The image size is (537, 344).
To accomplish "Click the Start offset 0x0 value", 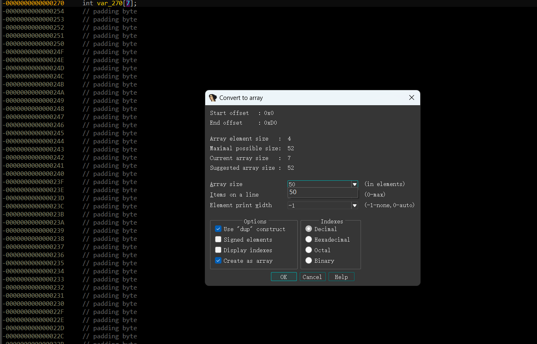I will tap(269, 113).
